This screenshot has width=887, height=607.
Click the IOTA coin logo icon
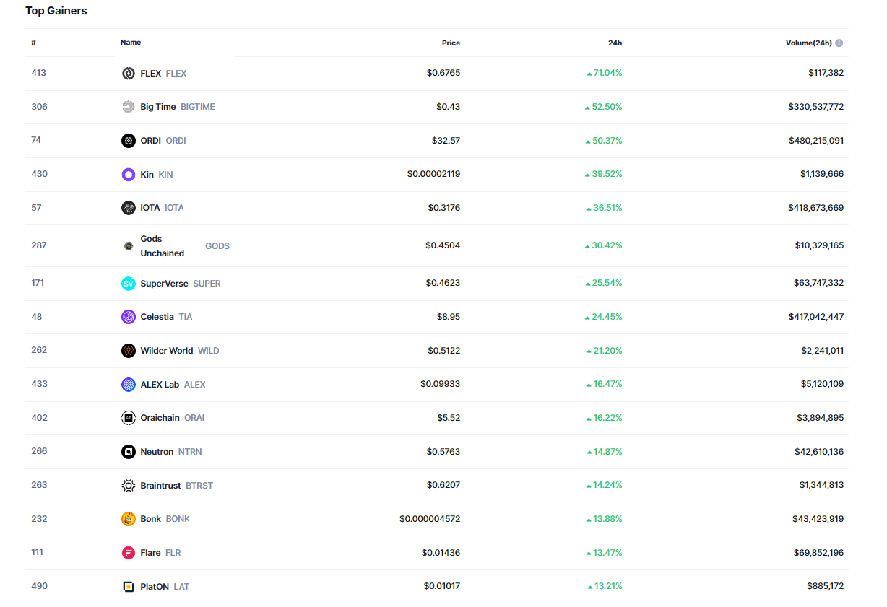coord(129,208)
